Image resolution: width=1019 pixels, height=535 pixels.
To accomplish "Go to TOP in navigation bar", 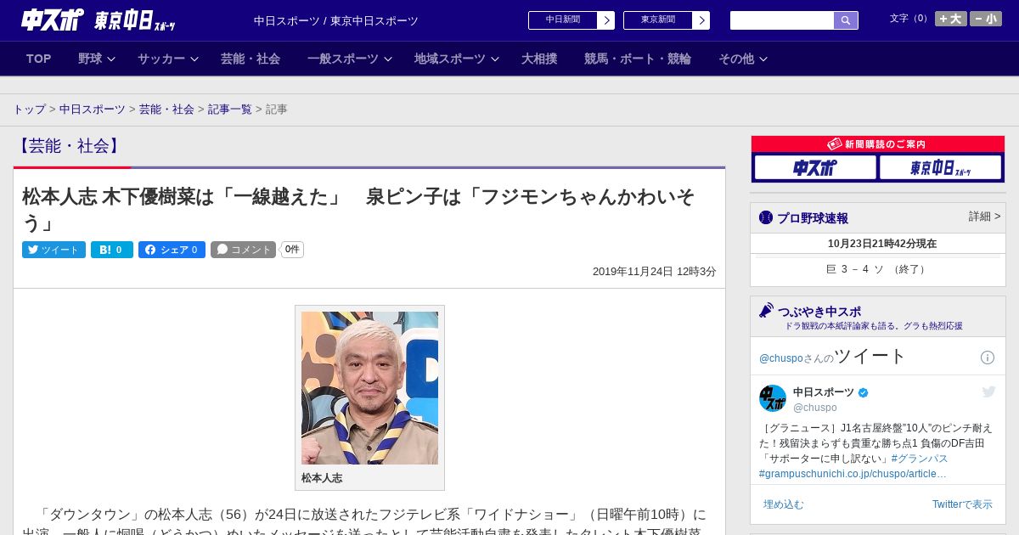I will [38, 59].
